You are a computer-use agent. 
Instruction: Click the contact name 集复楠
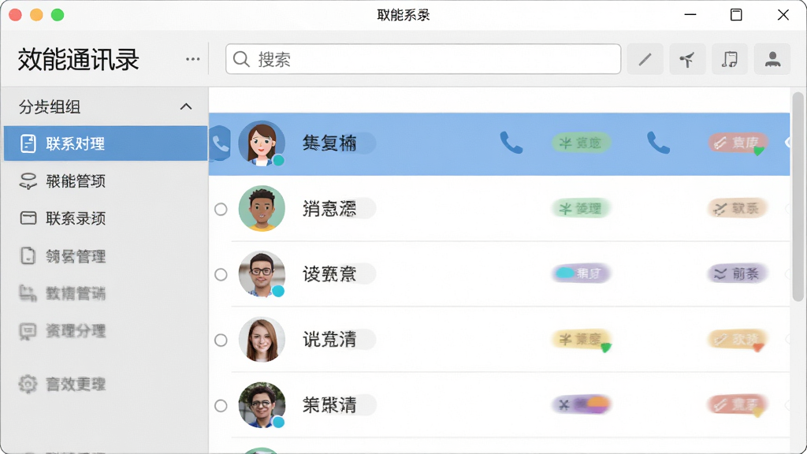(329, 143)
